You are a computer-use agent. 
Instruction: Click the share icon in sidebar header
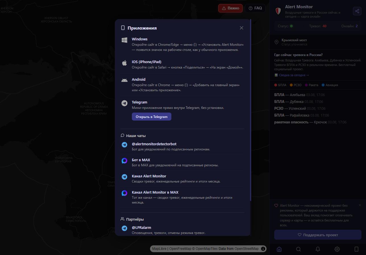pos(357,11)
